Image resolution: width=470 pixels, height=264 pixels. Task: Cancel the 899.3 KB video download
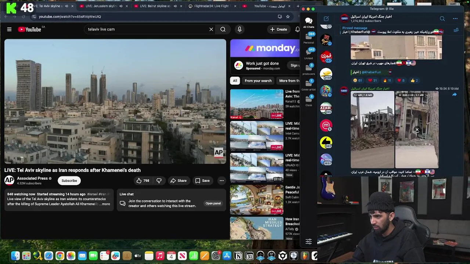417,130
